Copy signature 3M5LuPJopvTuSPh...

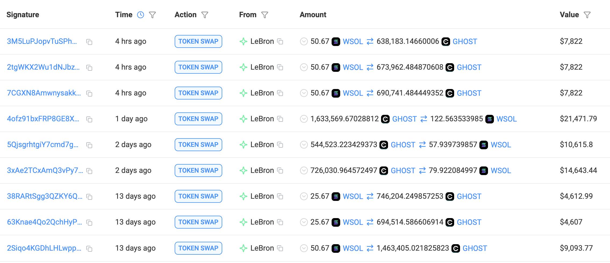pyautogui.click(x=89, y=42)
